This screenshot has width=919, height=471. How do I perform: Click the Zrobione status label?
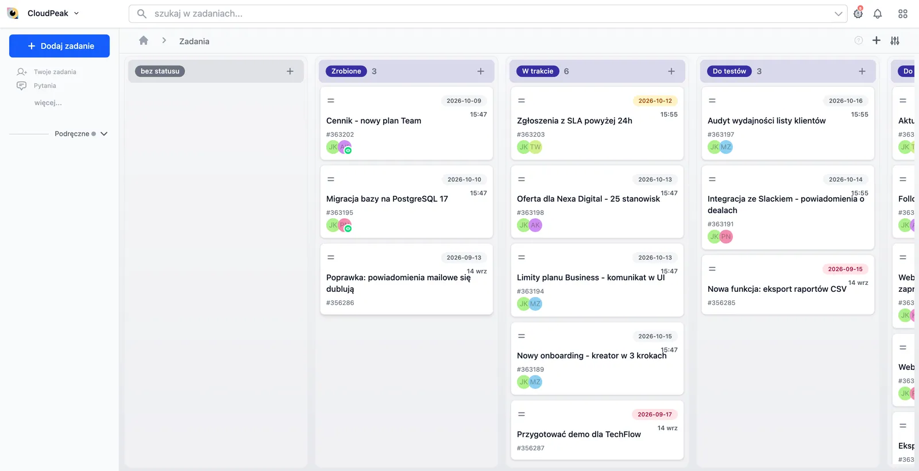coord(346,71)
